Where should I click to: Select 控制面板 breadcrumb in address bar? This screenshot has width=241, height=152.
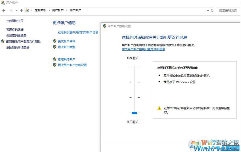(x=41, y=10)
